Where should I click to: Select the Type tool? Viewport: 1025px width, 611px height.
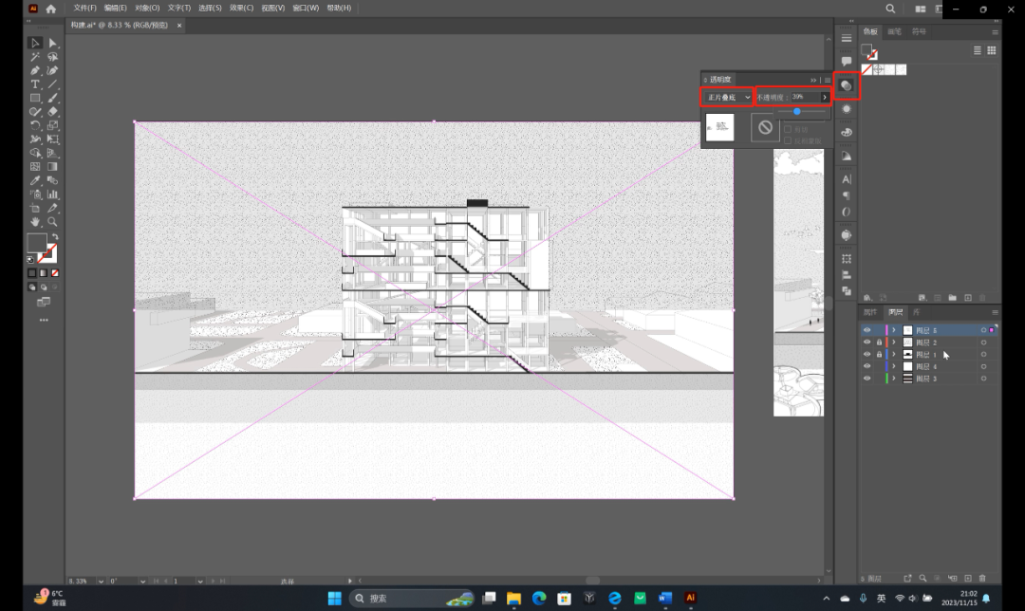pos(35,84)
